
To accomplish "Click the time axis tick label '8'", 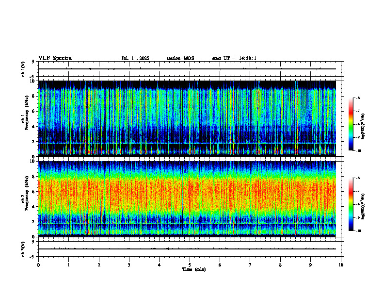I will [280, 265].
